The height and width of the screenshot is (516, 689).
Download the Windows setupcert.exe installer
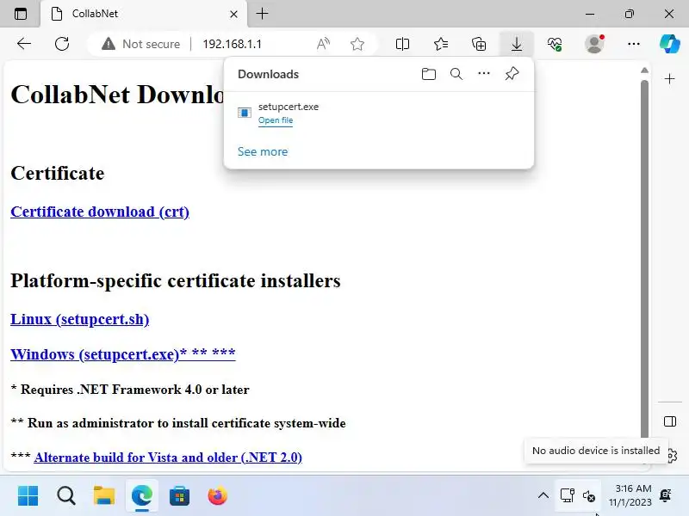[123, 353]
